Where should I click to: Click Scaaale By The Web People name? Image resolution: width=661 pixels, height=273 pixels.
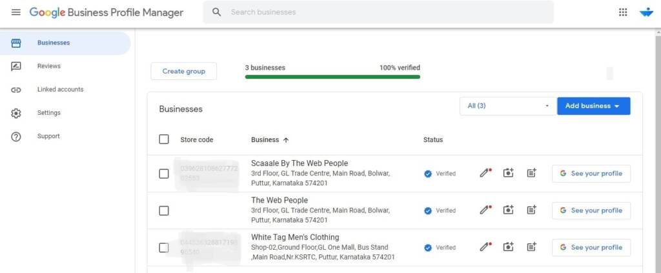(300, 163)
